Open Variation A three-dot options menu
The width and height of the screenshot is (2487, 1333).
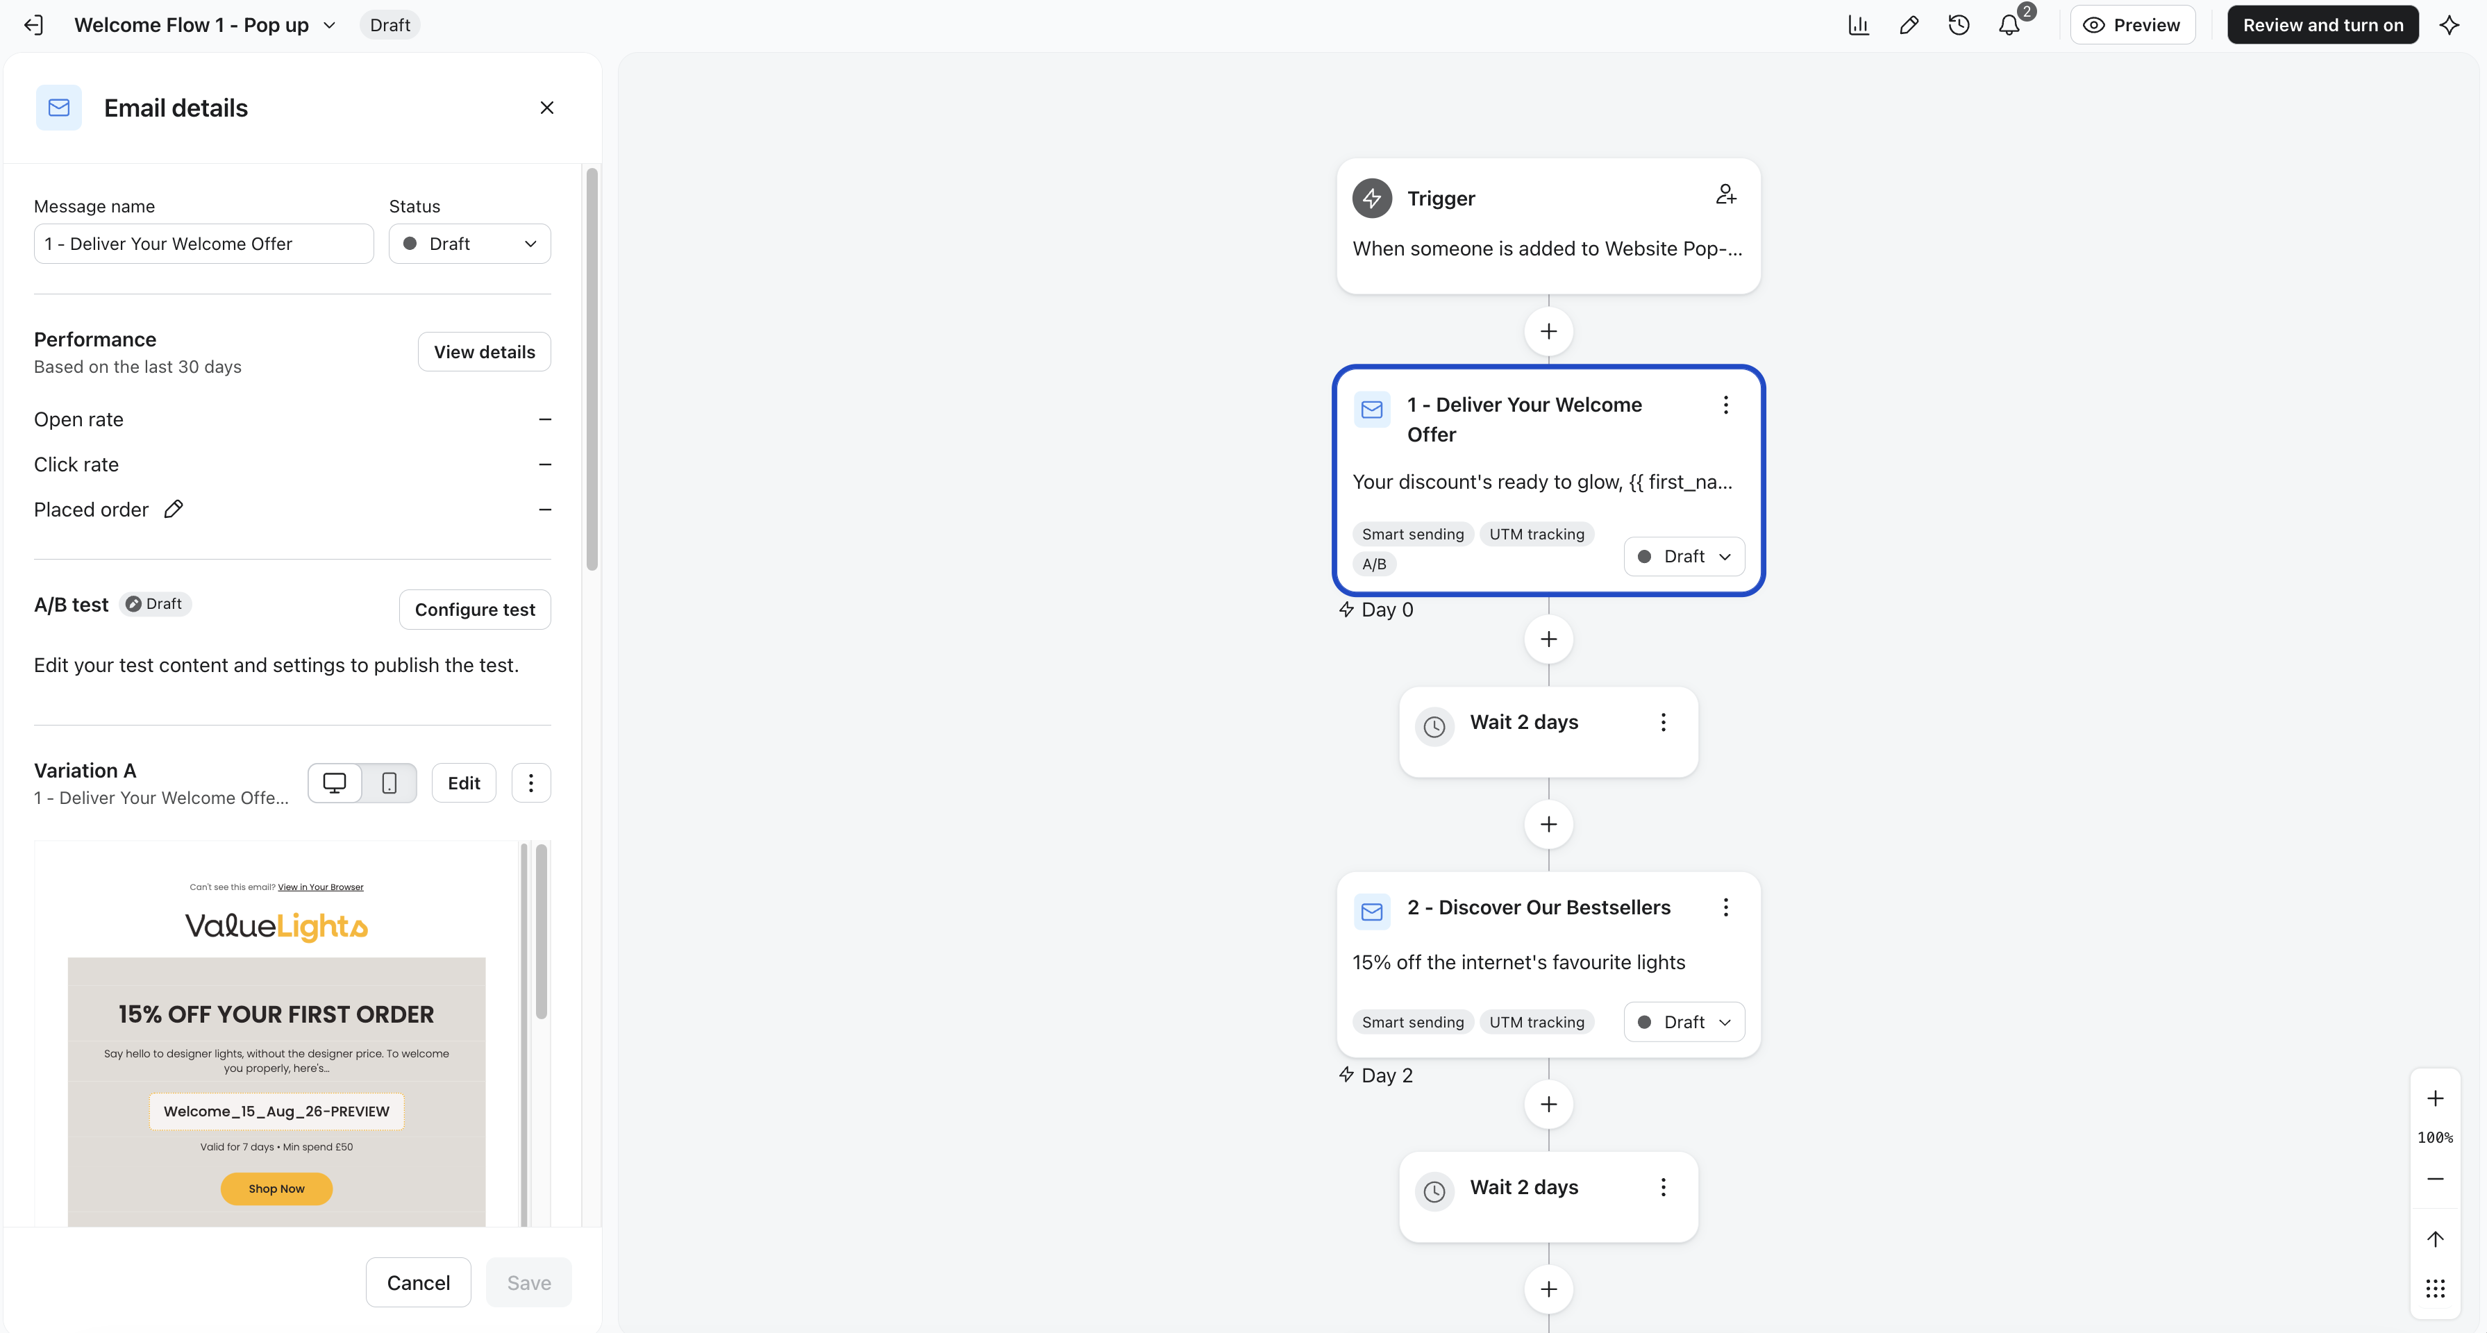[x=531, y=784]
